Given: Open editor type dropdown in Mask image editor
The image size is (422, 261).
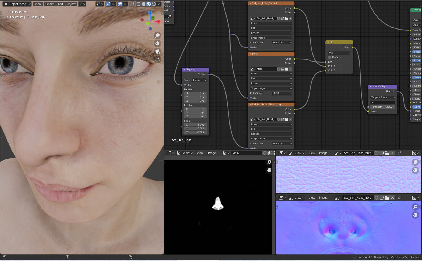Looking at the screenshot, I should click(x=170, y=153).
